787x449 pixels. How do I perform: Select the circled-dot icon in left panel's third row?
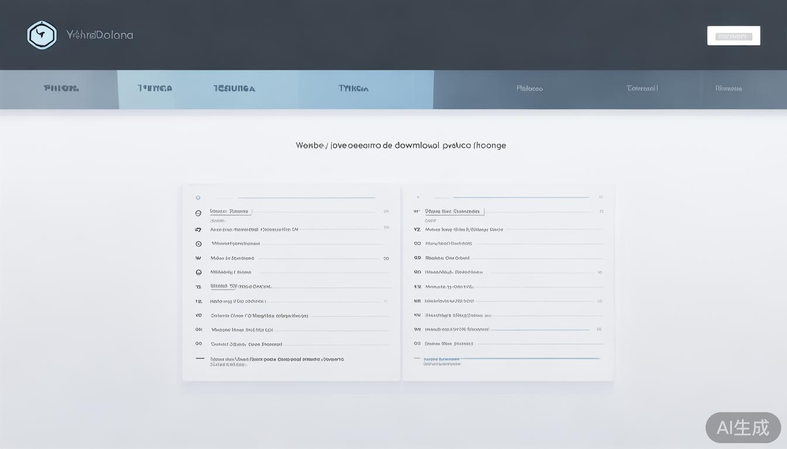[198, 244]
